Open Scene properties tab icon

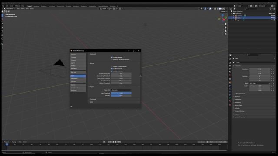coord(230,72)
